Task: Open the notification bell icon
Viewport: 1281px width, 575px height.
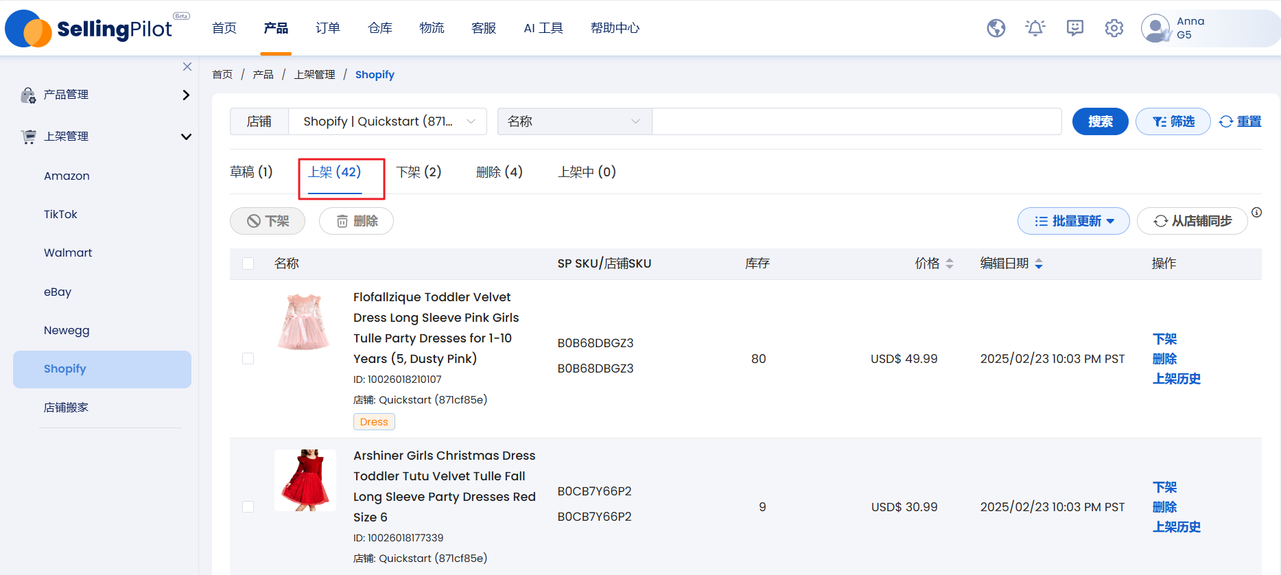Action: point(1035,28)
